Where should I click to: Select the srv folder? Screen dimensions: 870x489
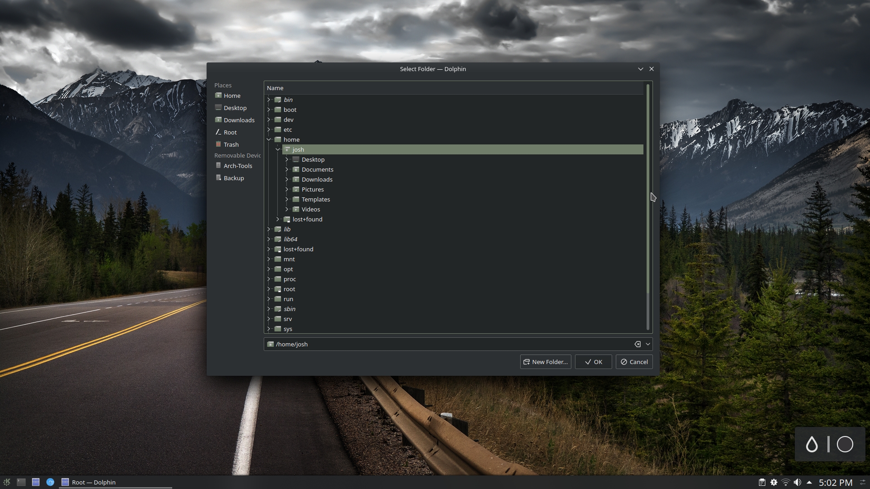pyautogui.click(x=288, y=319)
